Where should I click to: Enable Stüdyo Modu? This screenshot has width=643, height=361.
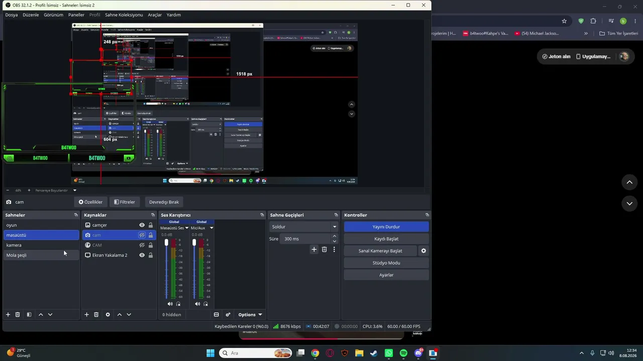point(386,263)
